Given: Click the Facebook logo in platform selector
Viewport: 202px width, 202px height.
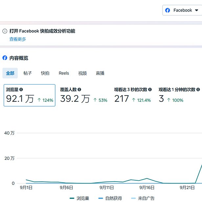Looking at the screenshot, I should (168, 10).
